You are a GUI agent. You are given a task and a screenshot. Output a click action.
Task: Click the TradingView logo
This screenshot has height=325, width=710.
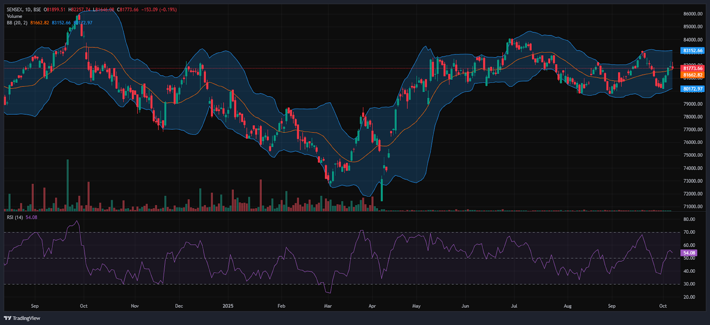point(22,318)
